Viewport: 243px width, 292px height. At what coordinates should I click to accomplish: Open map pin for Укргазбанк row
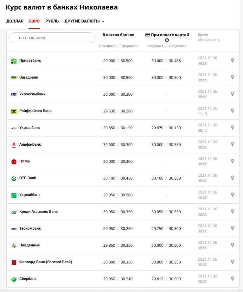pos(232,127)
